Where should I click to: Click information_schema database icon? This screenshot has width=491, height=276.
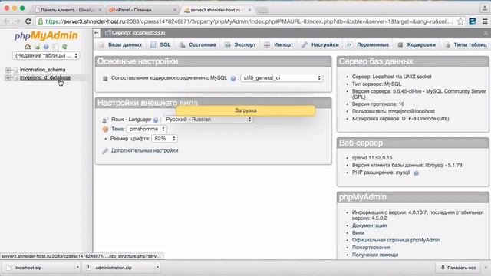[x=15, y=70]
